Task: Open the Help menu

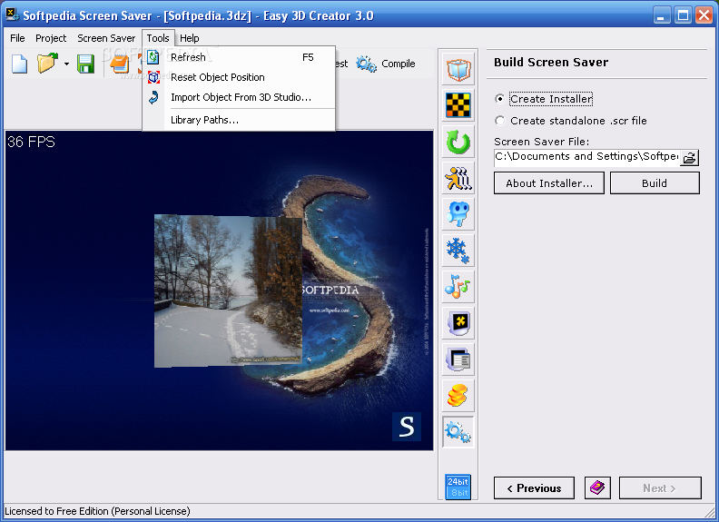Action: click(190, 38)
